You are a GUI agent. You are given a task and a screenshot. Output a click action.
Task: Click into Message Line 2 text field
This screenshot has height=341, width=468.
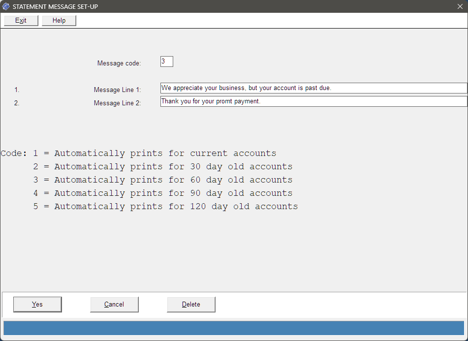click(313, 101)
